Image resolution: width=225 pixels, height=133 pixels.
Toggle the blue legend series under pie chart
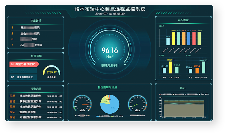coord(97,116)
